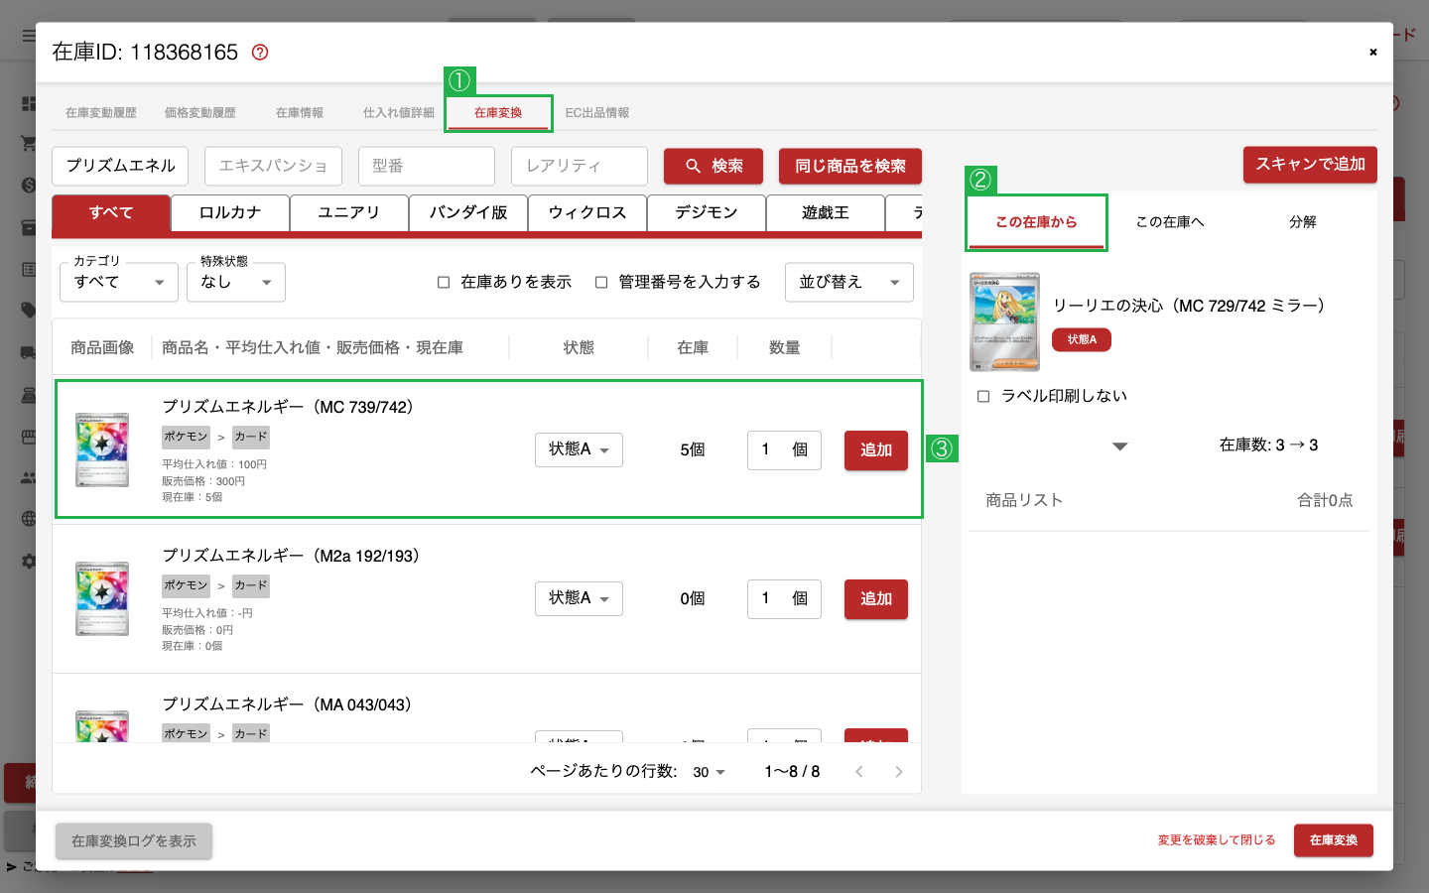Screen dimensions: 1429x893
Task: Click the スキャンで追加 button
Action: pos(1310,165)
